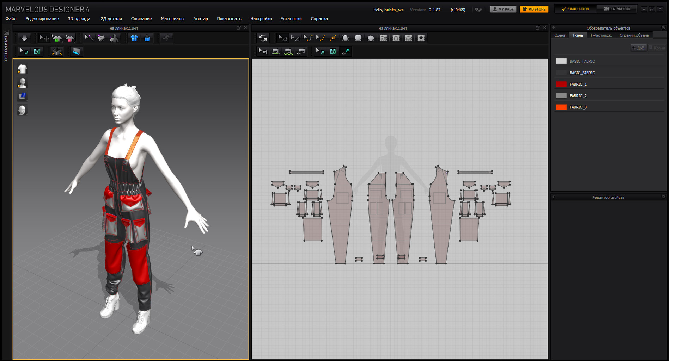Switch to ANIMATION mode
The height and width of the screenshot is (361, 677).
[x=617, y=8]
